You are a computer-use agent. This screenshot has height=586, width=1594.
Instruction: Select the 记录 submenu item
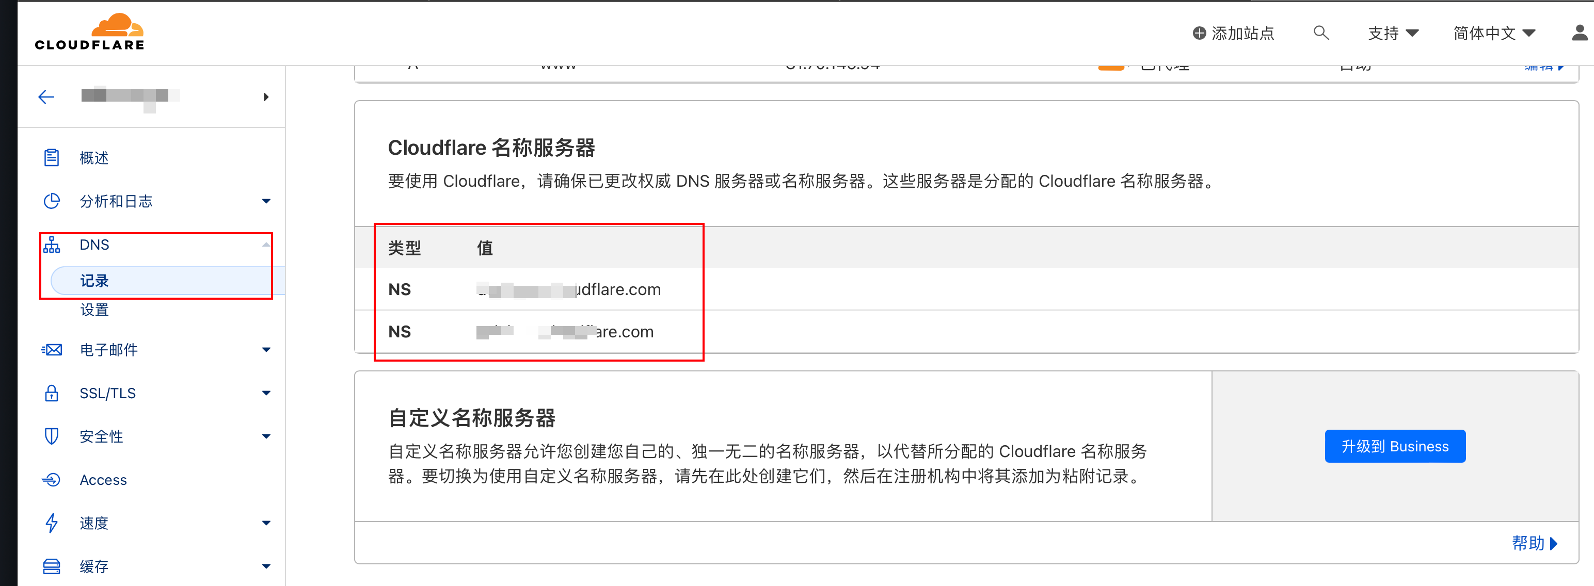tap(94, 281)
